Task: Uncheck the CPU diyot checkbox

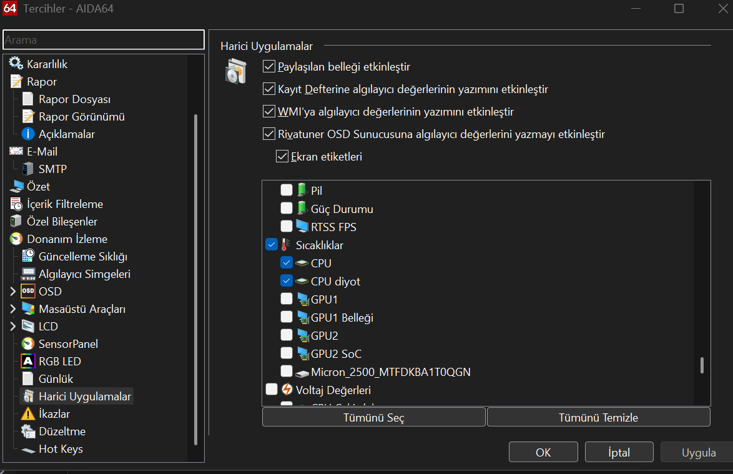Action: pos(287,281)
